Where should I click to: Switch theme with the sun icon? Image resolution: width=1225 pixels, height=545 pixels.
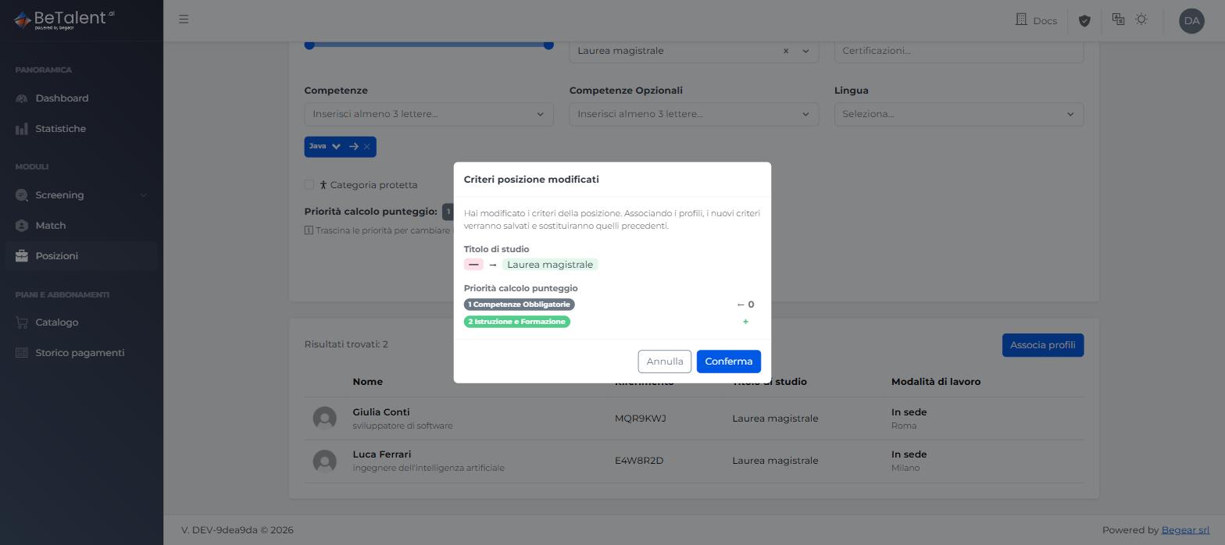(x=1141, y=20)
